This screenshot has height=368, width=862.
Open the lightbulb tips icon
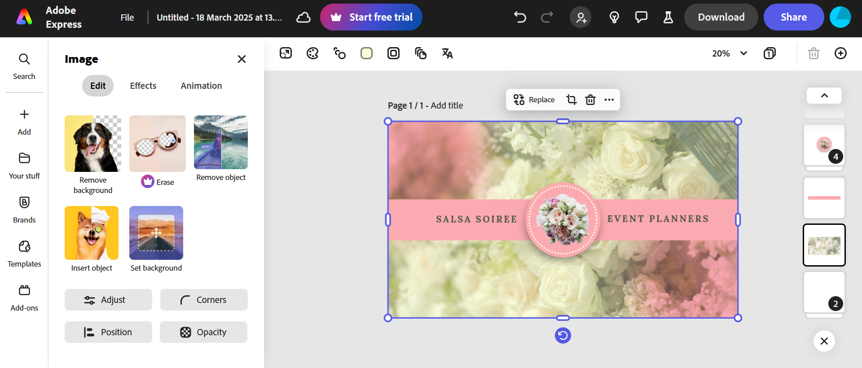click(614, 18)
